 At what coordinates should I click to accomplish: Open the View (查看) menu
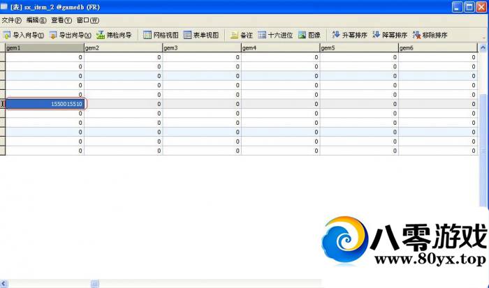click(x=61, y=20)
